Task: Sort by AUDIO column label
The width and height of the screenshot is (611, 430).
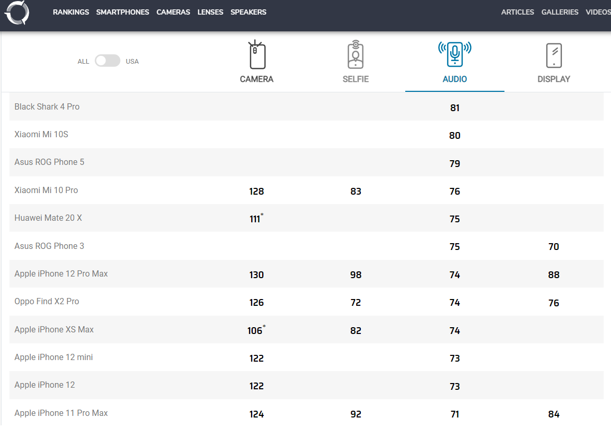Action: coord(455,79)
